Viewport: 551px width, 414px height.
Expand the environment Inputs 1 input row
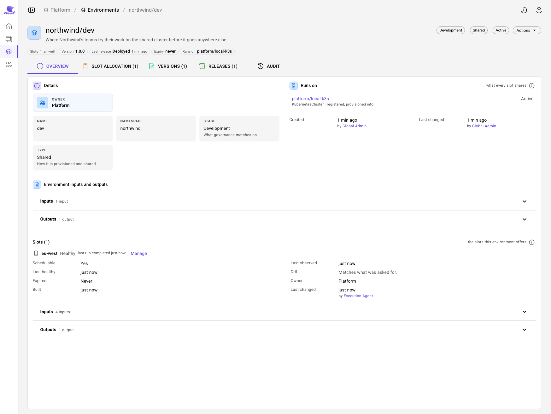tap(284, 201)
